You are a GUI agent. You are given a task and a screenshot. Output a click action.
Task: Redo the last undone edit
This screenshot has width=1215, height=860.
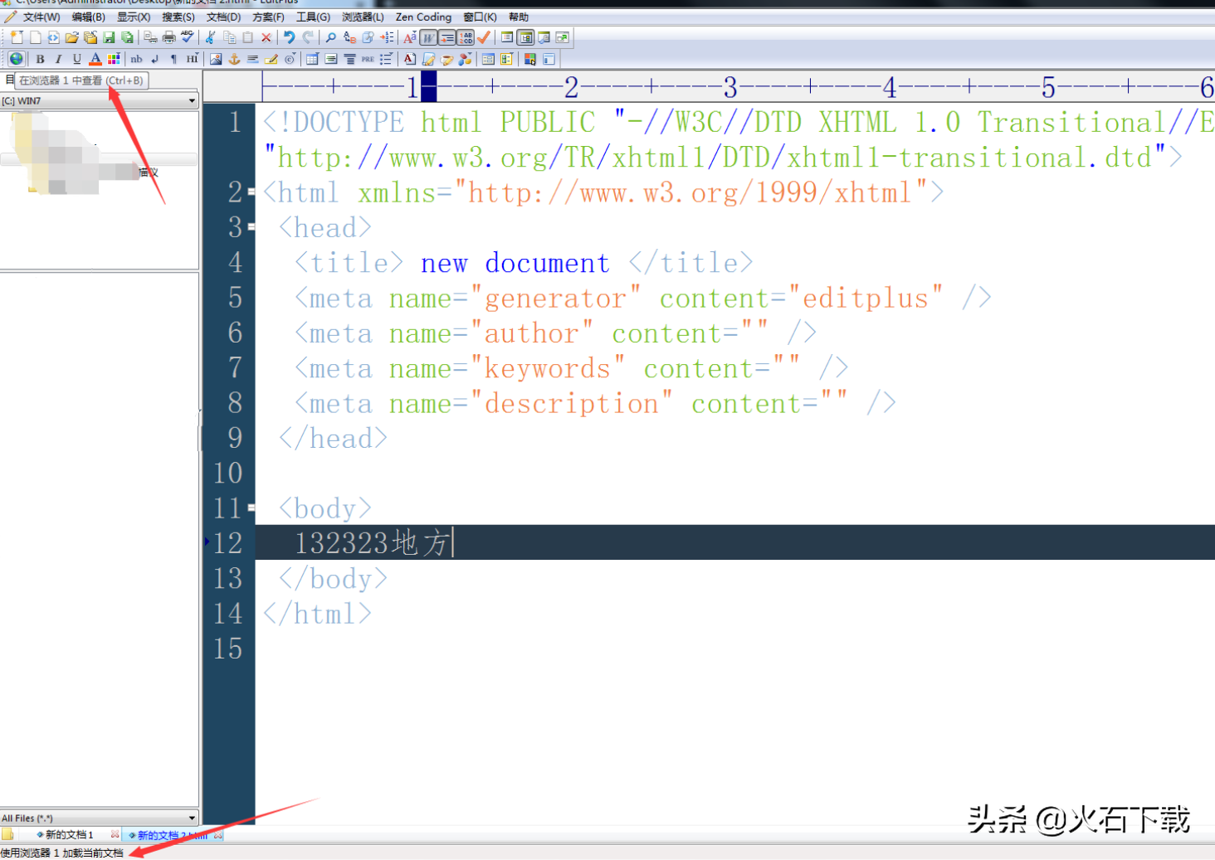tap(308, 37)
